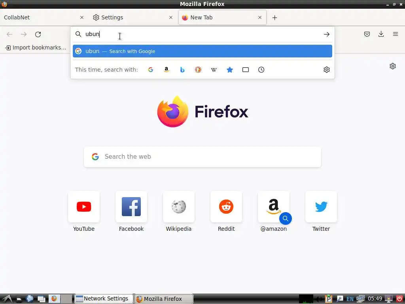The width and height of the screenshot is (405, 304).
Task: Close the Settings tab
Action: pos(171,17)
